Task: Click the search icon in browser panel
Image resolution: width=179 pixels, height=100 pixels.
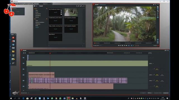Action: [77, 6]
